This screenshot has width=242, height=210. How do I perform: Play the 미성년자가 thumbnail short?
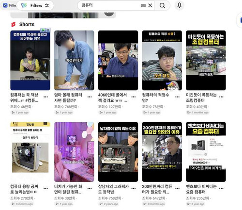74,60
